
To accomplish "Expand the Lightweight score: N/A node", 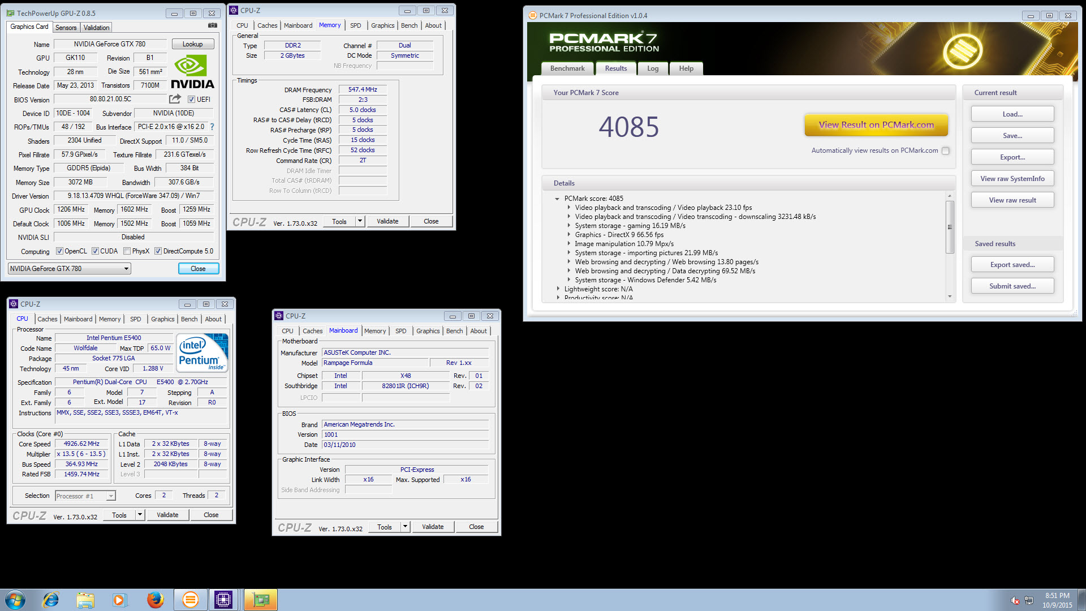I will 558,289.
